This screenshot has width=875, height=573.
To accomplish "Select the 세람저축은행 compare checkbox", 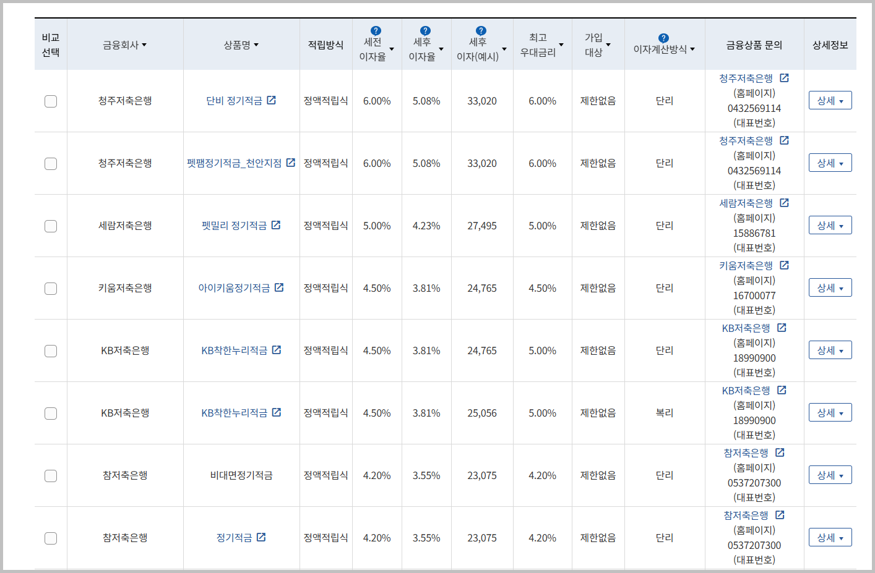I will 51,226.
